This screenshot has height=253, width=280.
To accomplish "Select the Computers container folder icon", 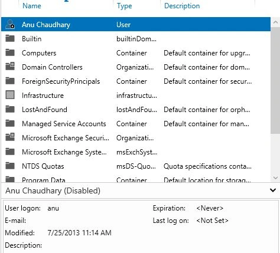I will [x=10, y=52].
